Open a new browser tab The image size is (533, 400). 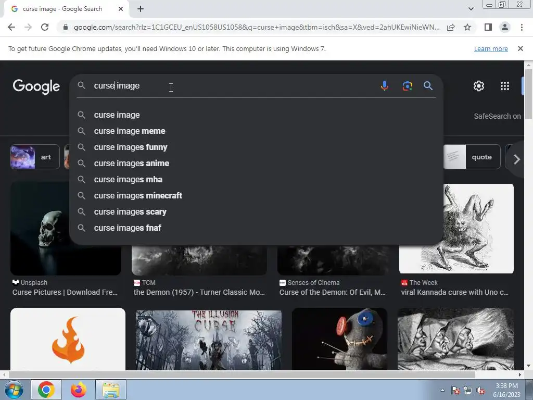[x=141, y=9]
